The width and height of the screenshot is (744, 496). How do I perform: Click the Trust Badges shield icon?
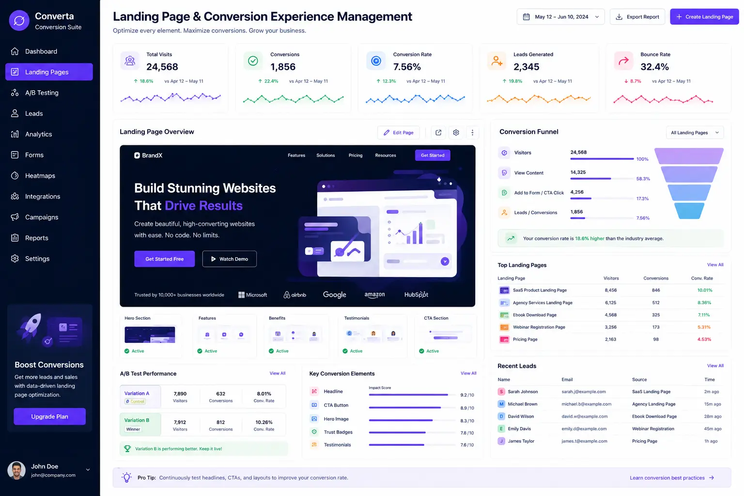tap(314, 432)
